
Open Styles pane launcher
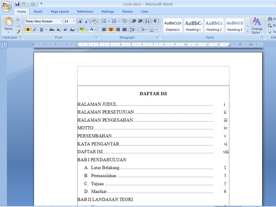pyautogui.click(x=262, y=37)
